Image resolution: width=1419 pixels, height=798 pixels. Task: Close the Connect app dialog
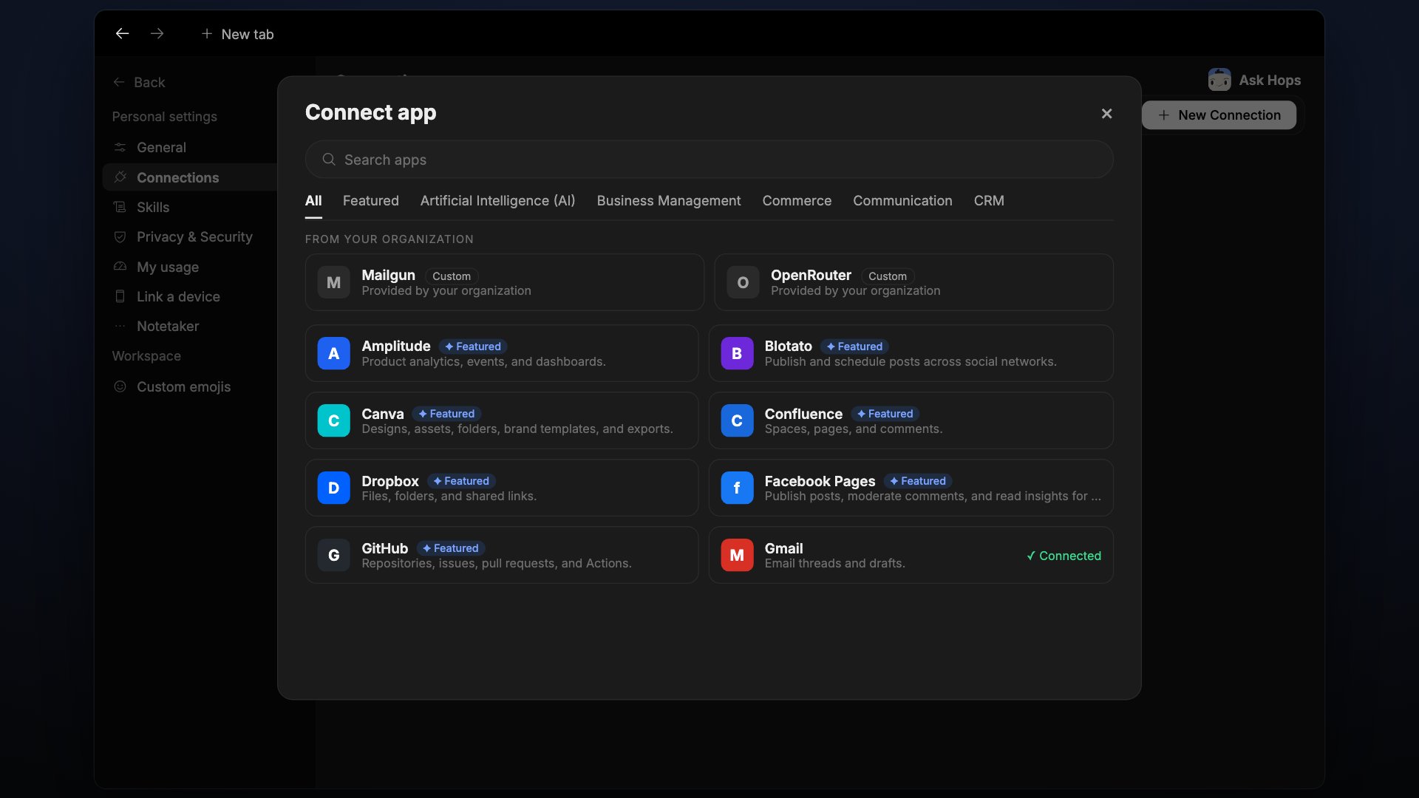pyautogui.click(x=1106, y=113)
